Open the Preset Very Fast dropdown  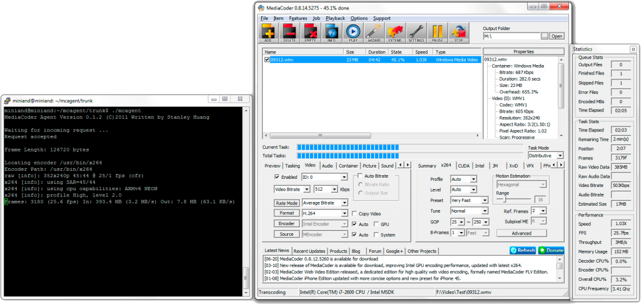469,201
